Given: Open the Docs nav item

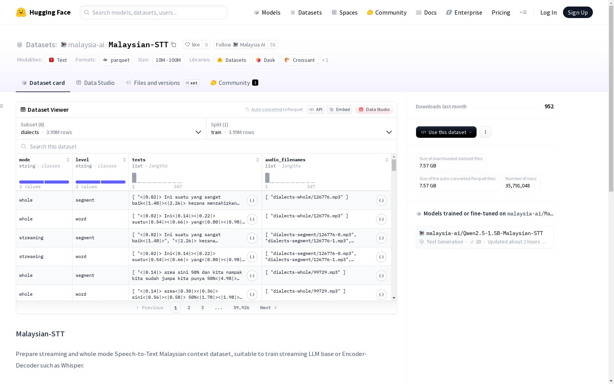Looking at the screenshot, I should pos(426,12).
